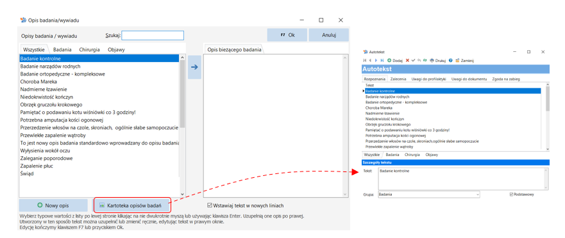Select Badanie narządów rodnych row in Autotekst

point(453,97)
